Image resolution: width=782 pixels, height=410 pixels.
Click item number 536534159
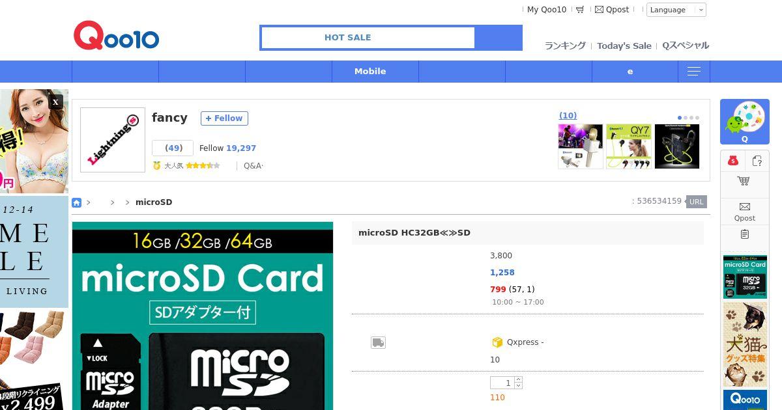tap(659, 201)
